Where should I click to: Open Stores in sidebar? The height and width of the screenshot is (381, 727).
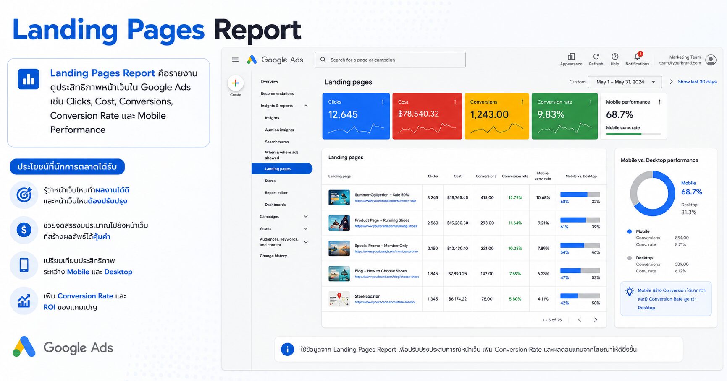pos(270,181)
